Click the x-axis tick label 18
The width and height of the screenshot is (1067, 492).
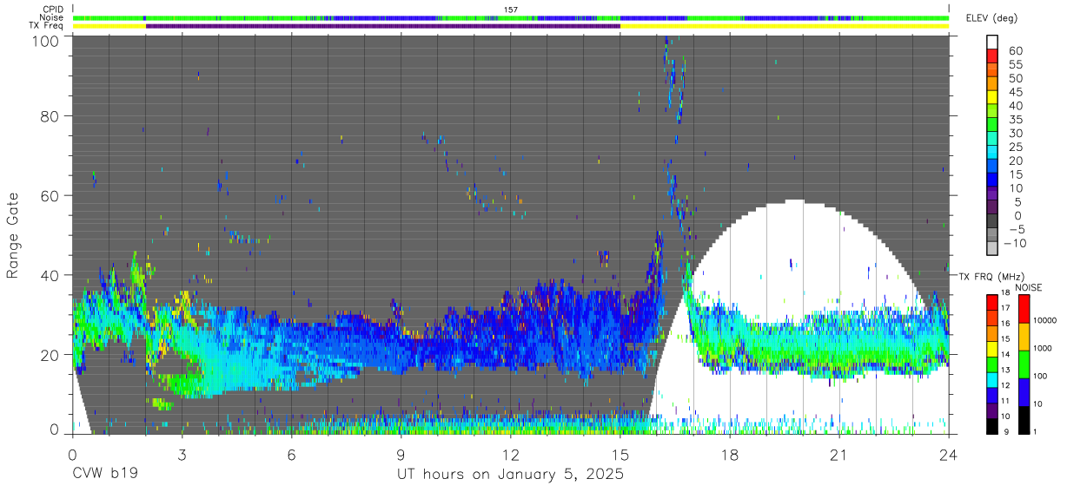(729, 455)
